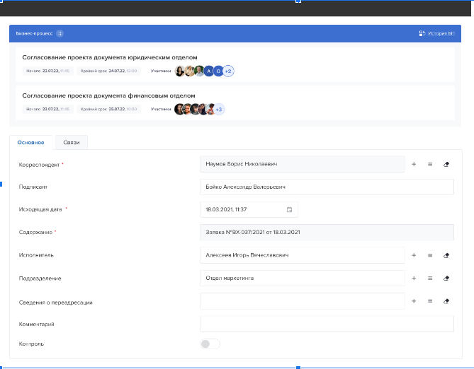
Task: Click the plus icon next to Корреспондент
Action: coord(414,164)
